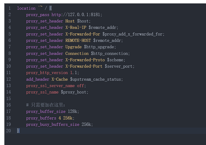Click "Upgrade" header name on line 7
The height and width of the screenshot is (145, 206).
pyautogui.click(x=73, y=47)
